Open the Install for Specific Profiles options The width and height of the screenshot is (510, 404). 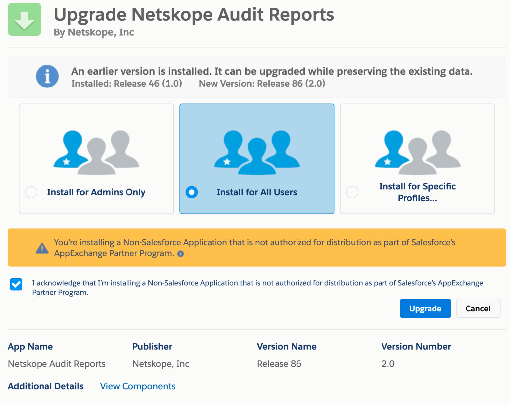pos(417,192)
